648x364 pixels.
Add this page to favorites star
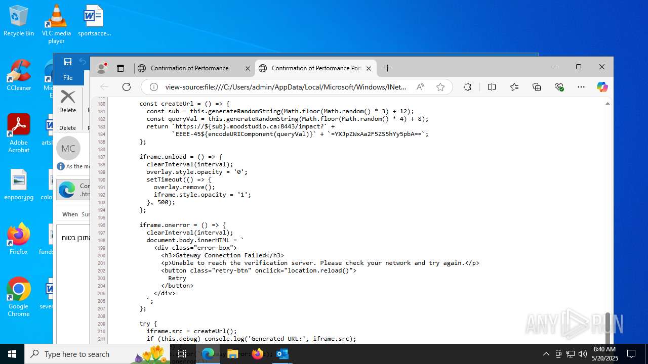(440, 87)
